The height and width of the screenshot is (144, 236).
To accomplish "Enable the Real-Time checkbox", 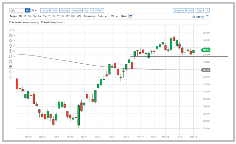I will pos(42,23).
